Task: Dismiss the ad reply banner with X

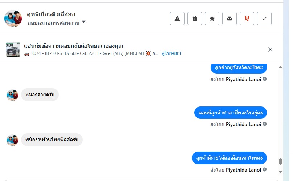Action: pos(270,49)
